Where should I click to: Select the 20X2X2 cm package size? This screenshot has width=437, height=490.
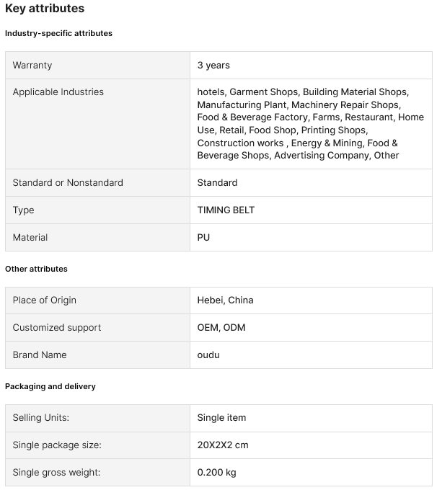(x=223, y=445)
